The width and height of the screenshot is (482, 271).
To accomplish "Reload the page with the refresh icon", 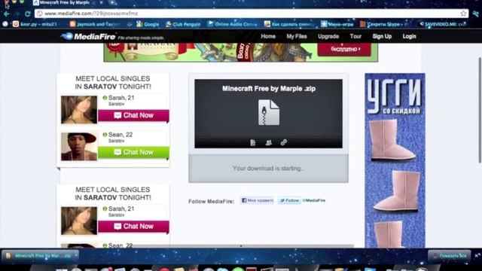I will [x=28, y=14].
